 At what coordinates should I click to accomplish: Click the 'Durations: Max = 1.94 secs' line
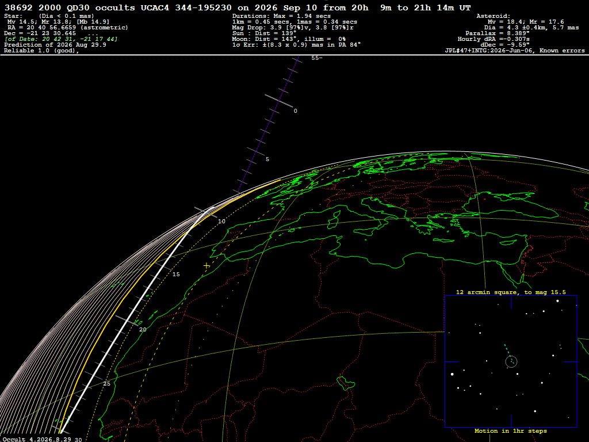click(281, 16)
